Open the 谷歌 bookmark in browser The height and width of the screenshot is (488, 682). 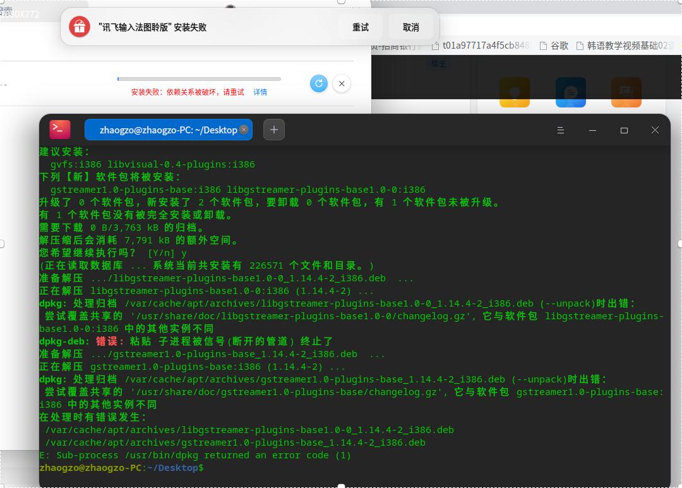[554, 46]
